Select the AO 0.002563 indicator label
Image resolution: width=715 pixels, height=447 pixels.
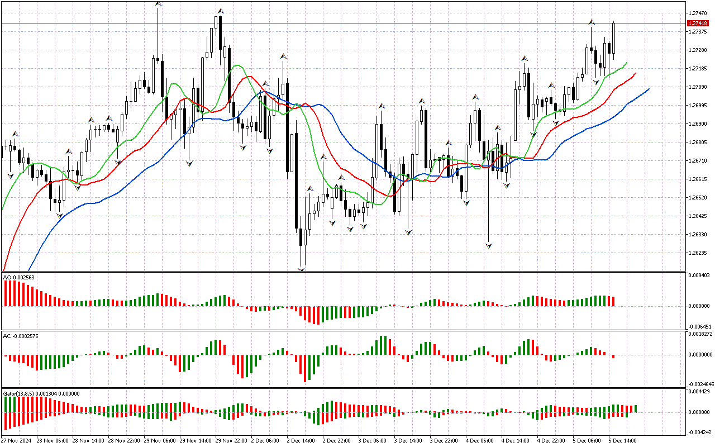pyautogui.click(x=18, y=278)
